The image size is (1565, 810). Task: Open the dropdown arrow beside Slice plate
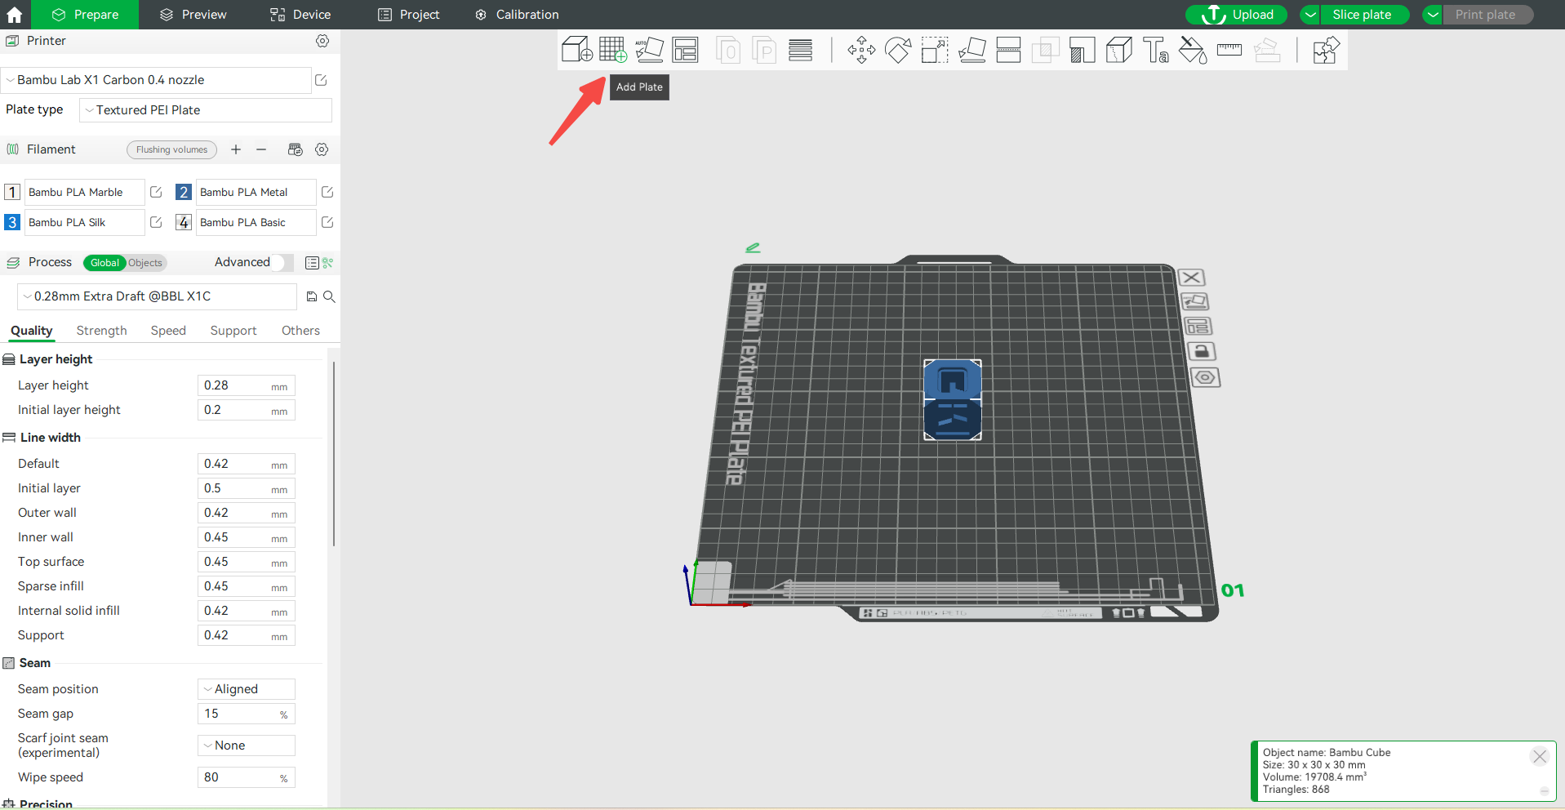tap(1310, 15)
